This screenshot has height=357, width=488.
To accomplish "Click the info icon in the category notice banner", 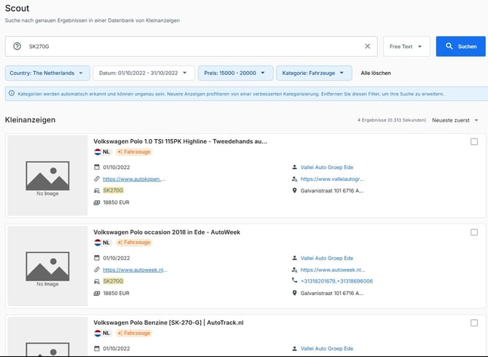I will [12, 93].
